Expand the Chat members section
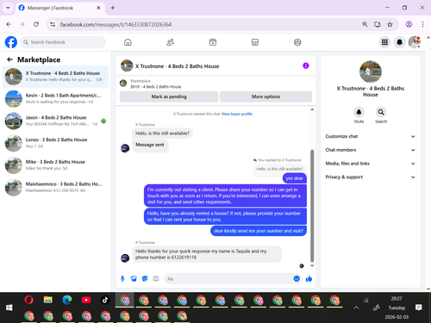Image resolution: width=431 pixels, height=323 pixels. 371,150
